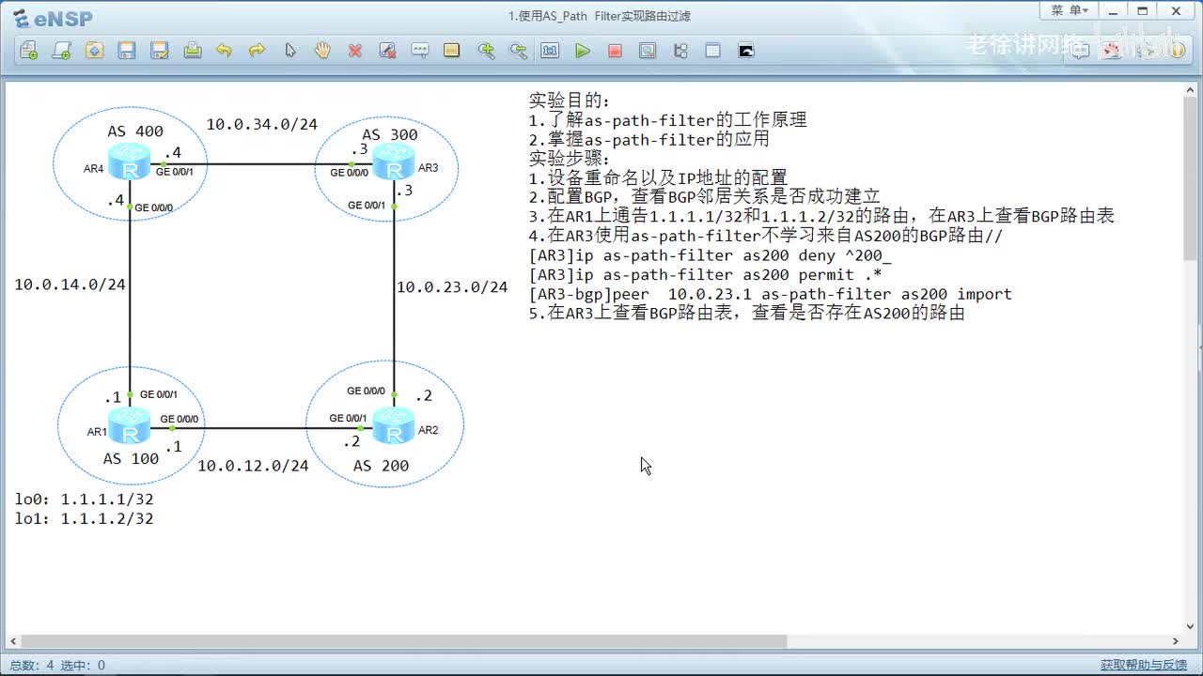
Task: Undo the last action
Action: [224, 51]
